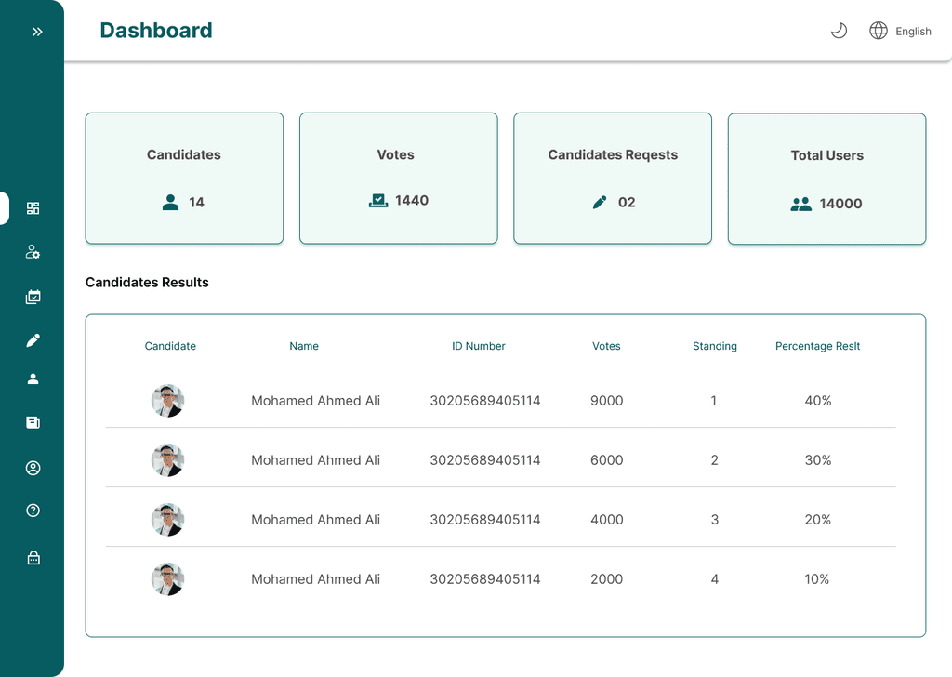
Task: Click the pencil edit icon in sidebar
Action: [33, 340]
